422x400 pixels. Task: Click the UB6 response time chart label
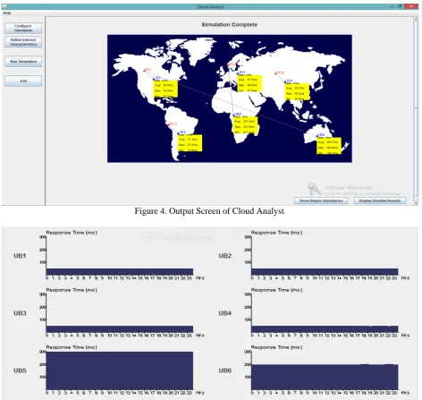point(225,370)
